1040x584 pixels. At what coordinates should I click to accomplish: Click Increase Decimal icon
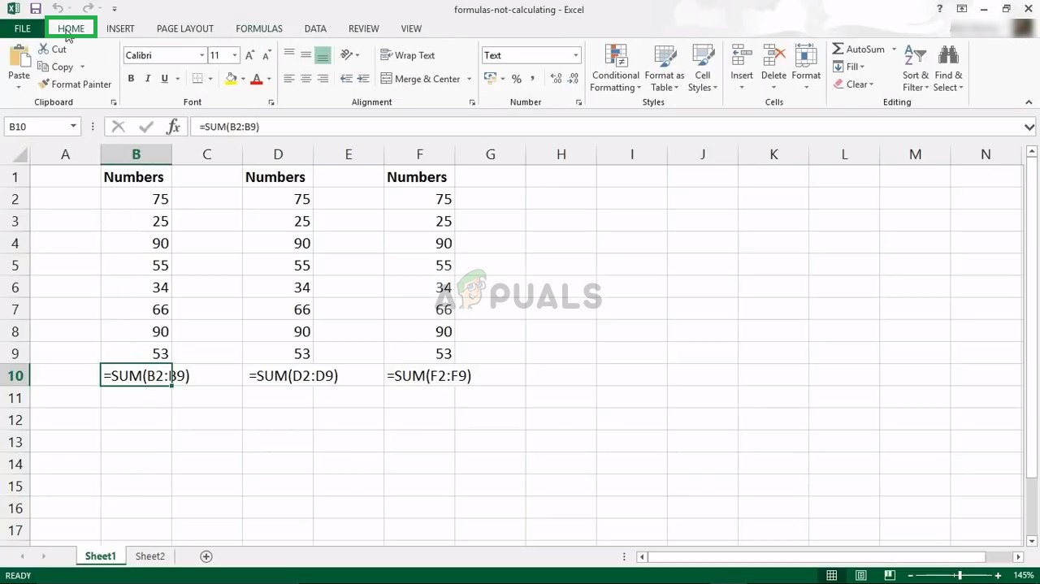pyautogui.click(x=556, y=79)
